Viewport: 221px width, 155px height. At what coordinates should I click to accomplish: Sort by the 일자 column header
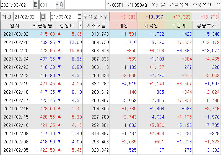(15, 25)
